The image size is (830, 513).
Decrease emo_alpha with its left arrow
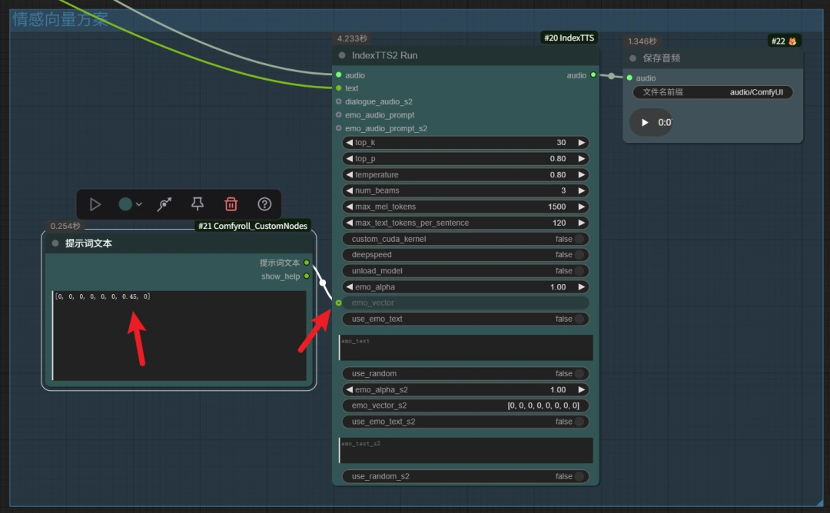pyautogui.click(x=349, y=287)
